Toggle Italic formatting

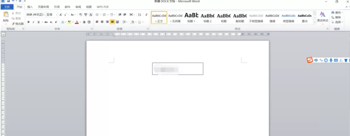click(33, 22)
